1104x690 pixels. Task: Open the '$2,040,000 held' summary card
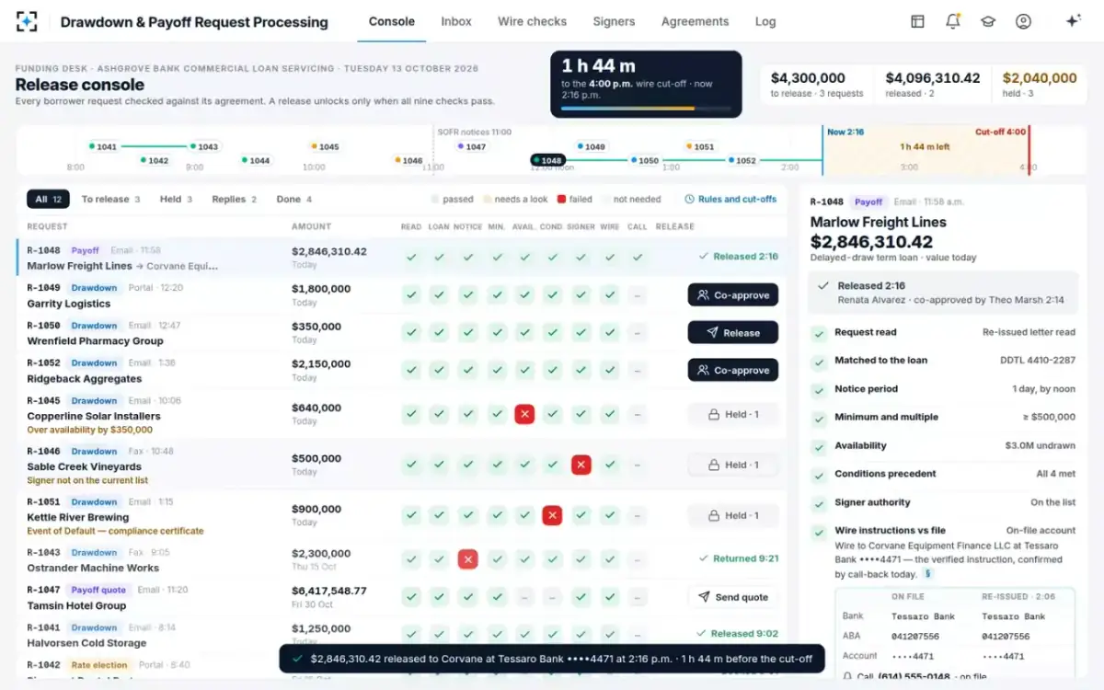[x=1039, y=84]
